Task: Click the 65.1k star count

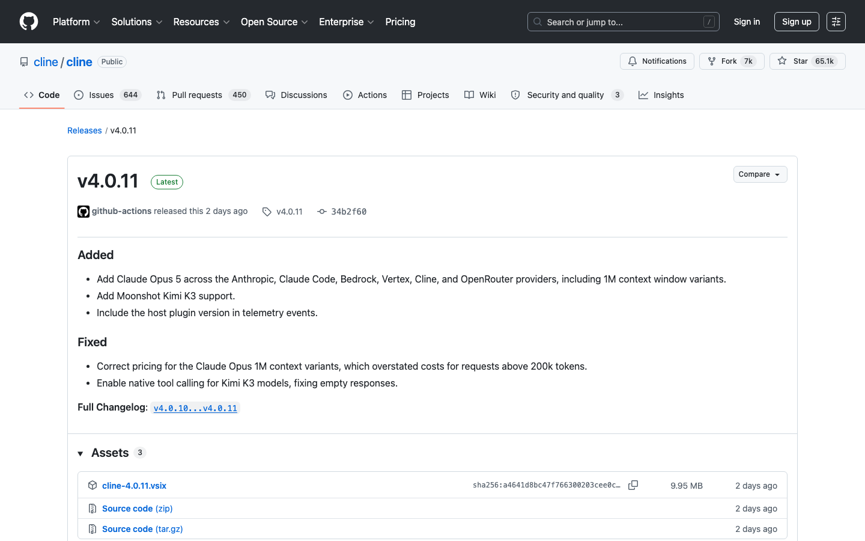Action: 825,61
